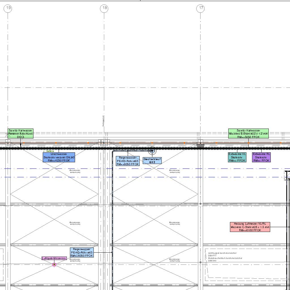Select the Sanitär Kaltwasser Mapress E-Stahl label
The width and height of the screenshot is (290, 290).
tap(248, 134)
